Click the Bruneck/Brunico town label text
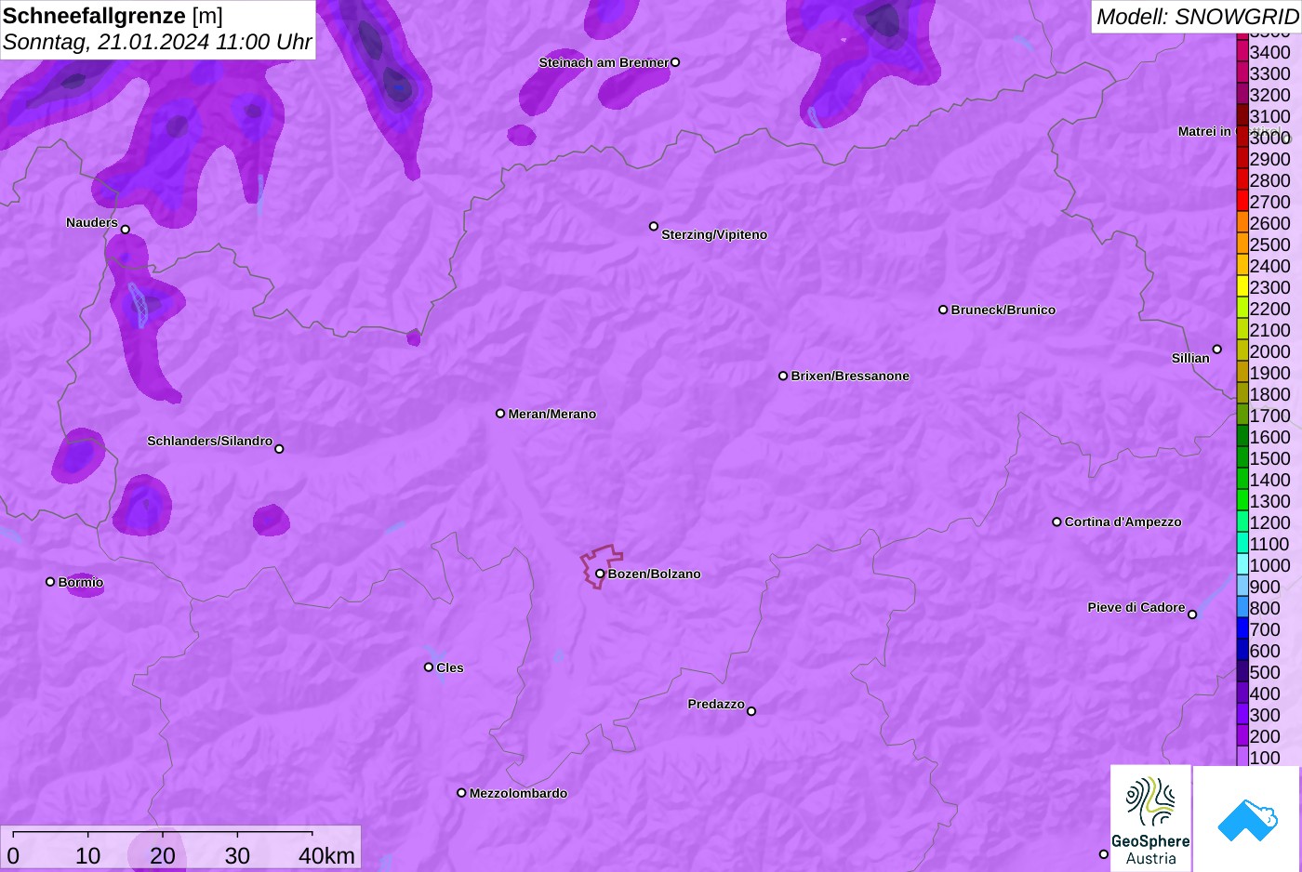 coord(1003,310)
